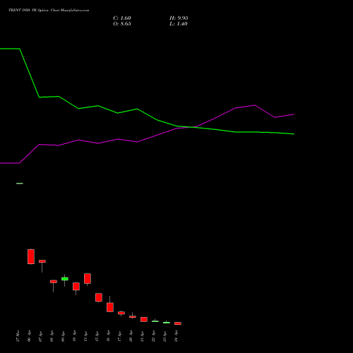353x353 pixels.
Task: Click the red candle for 13 Apr
Action: click(88, 279)
